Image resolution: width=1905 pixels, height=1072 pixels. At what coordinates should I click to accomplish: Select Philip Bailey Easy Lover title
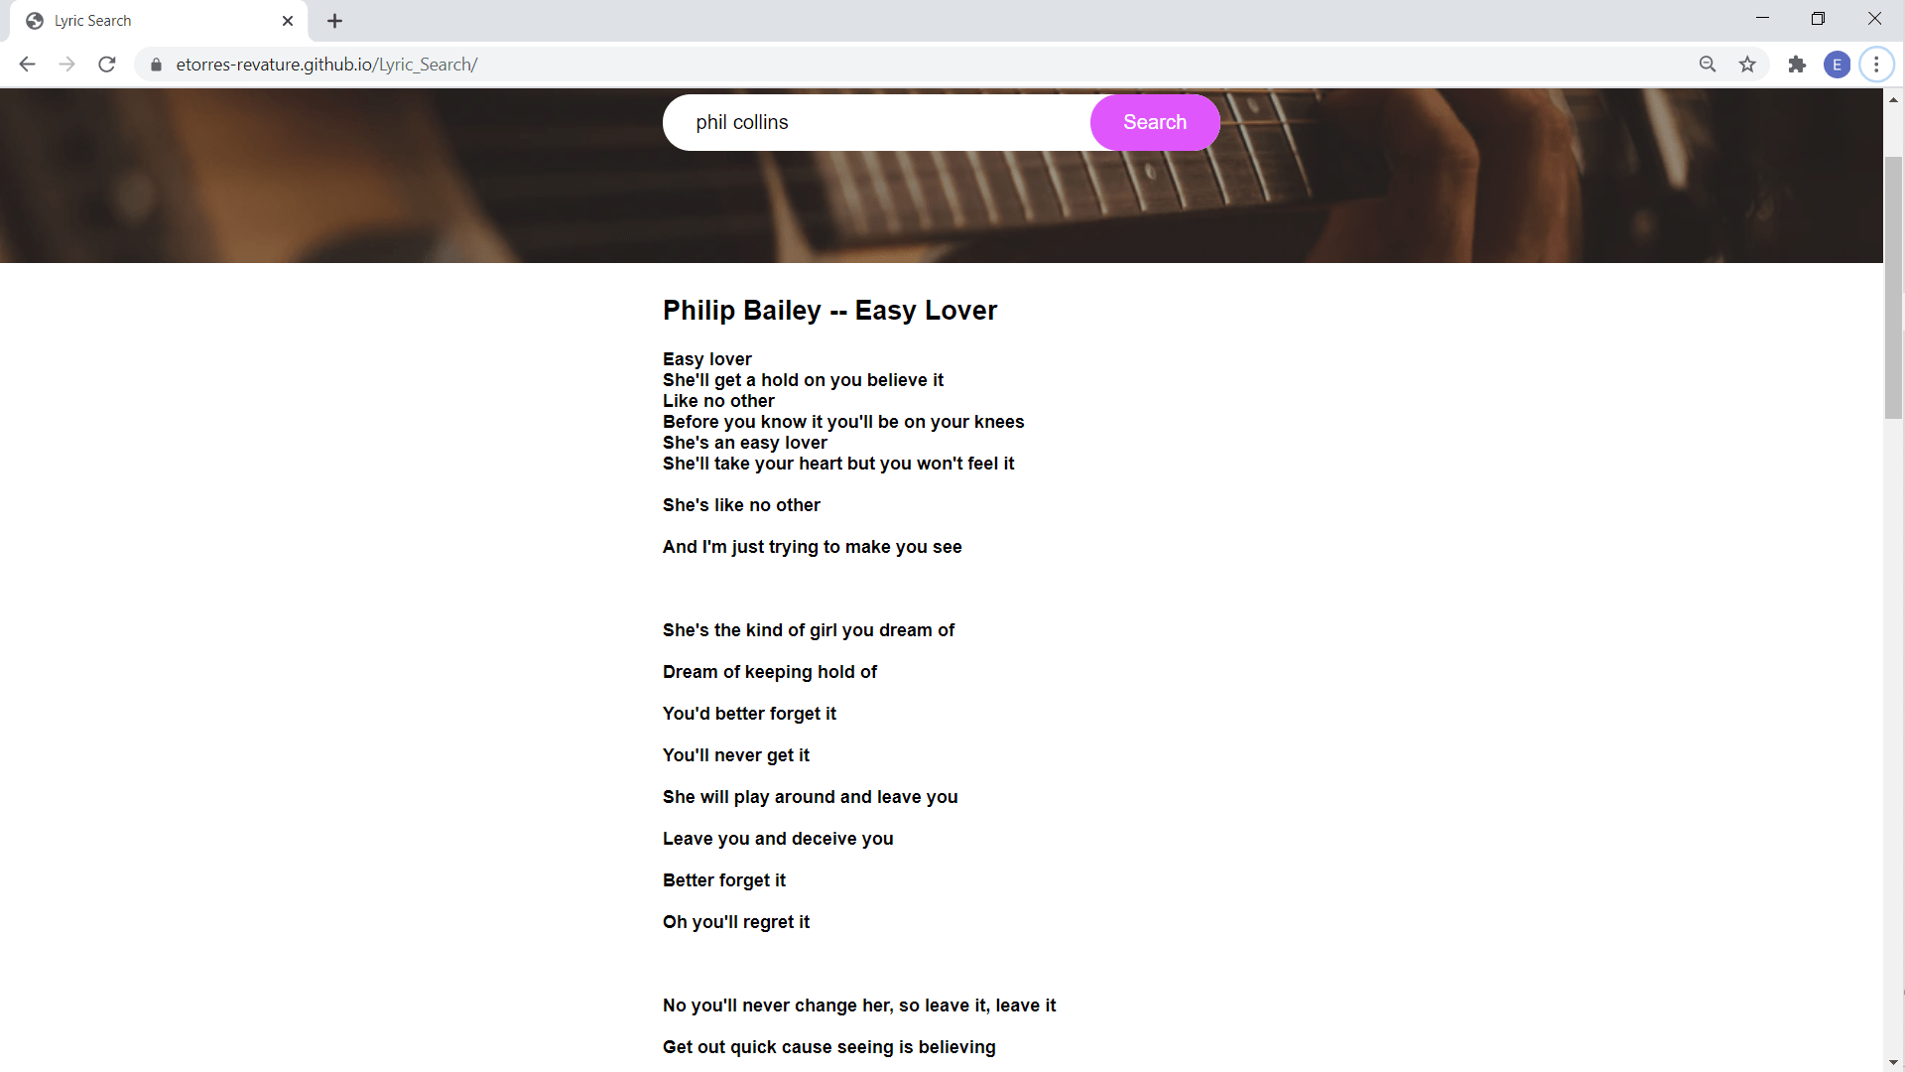point(829,311)
